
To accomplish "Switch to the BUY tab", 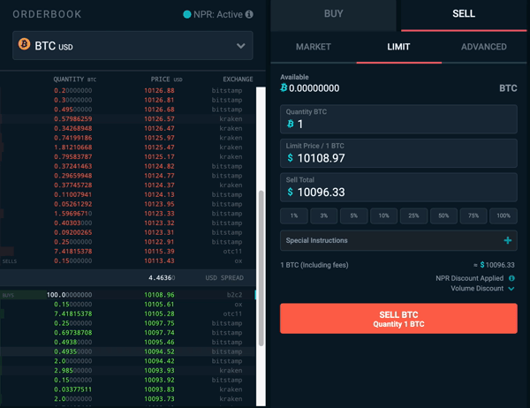I will point(333,15).
